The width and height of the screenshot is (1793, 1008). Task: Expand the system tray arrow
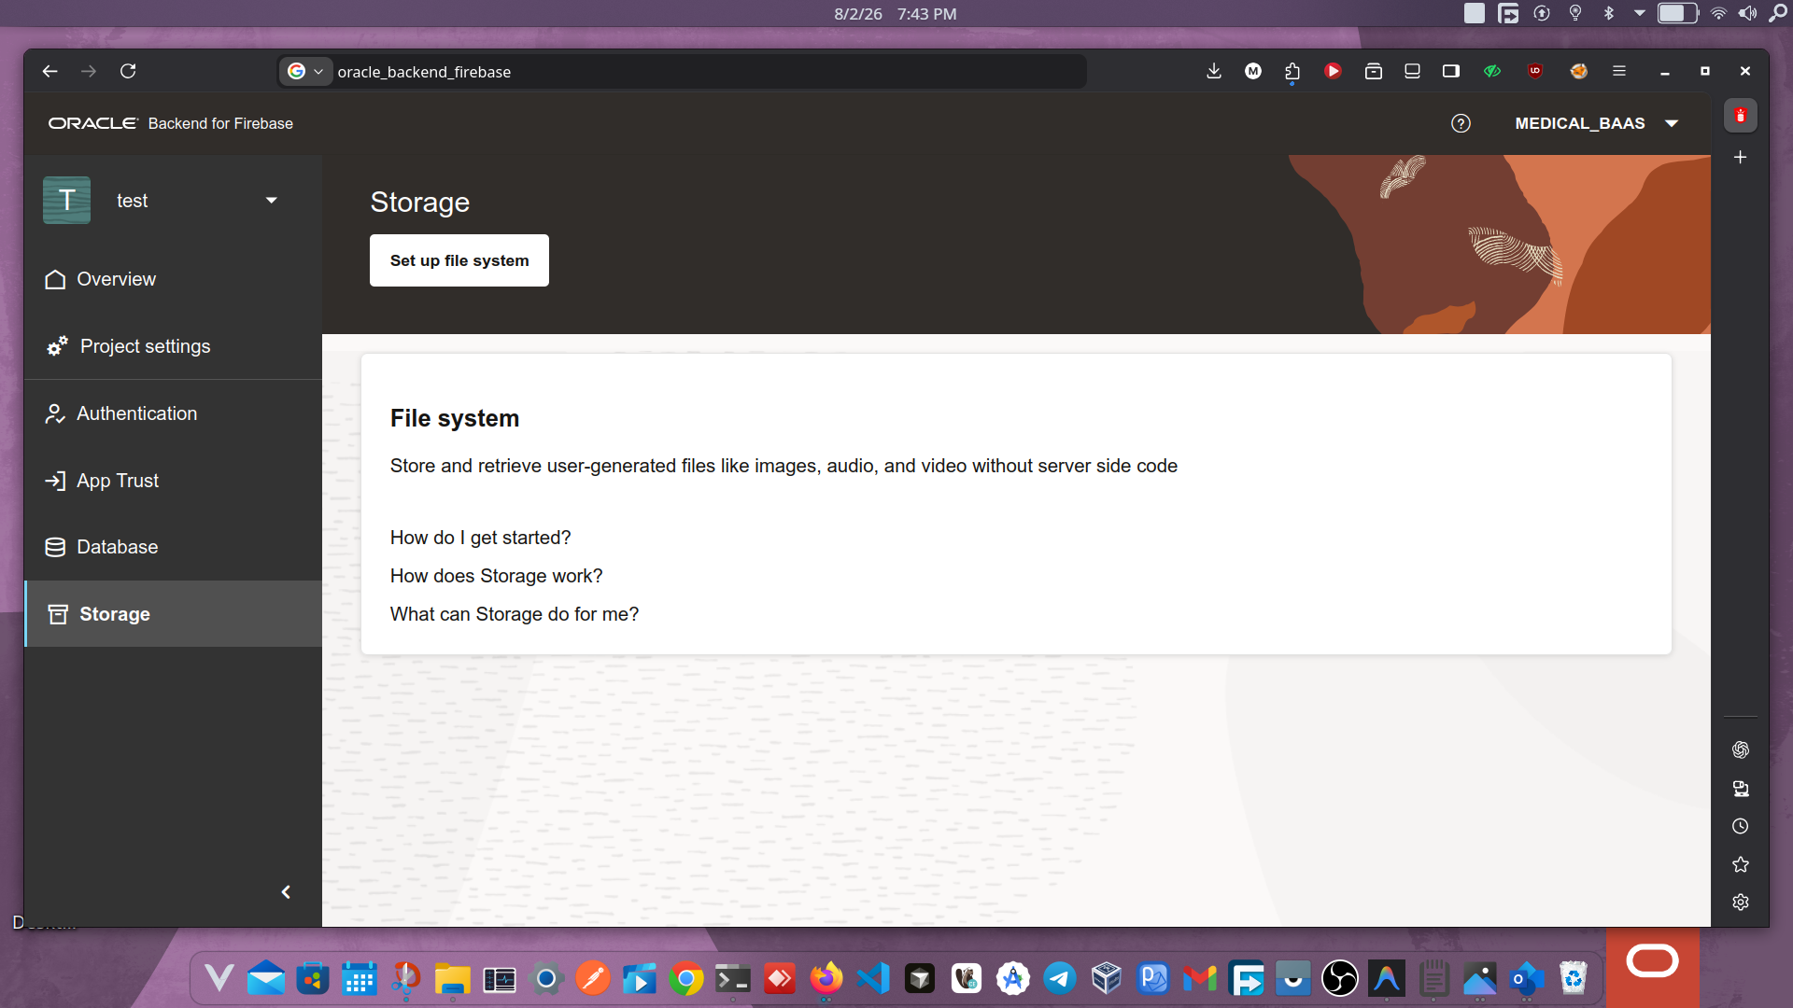click(1639, 13)
